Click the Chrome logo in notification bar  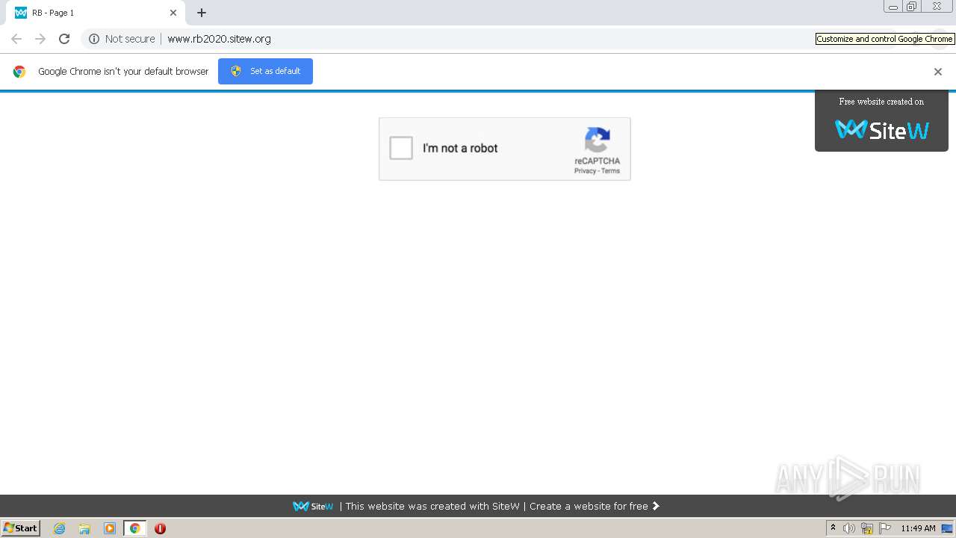pos(19,72)
